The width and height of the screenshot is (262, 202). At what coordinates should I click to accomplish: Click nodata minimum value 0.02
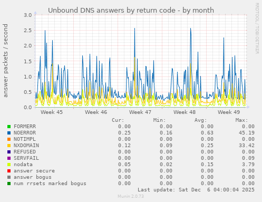coord(166,165)
